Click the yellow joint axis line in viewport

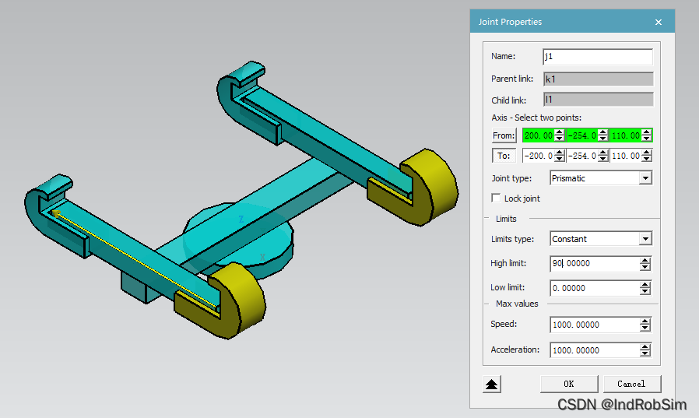(x=134, y=259)
